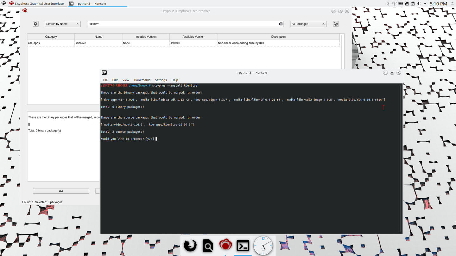
Task: Sort by the Installed Version column header
Action: [x=146, y=37]
